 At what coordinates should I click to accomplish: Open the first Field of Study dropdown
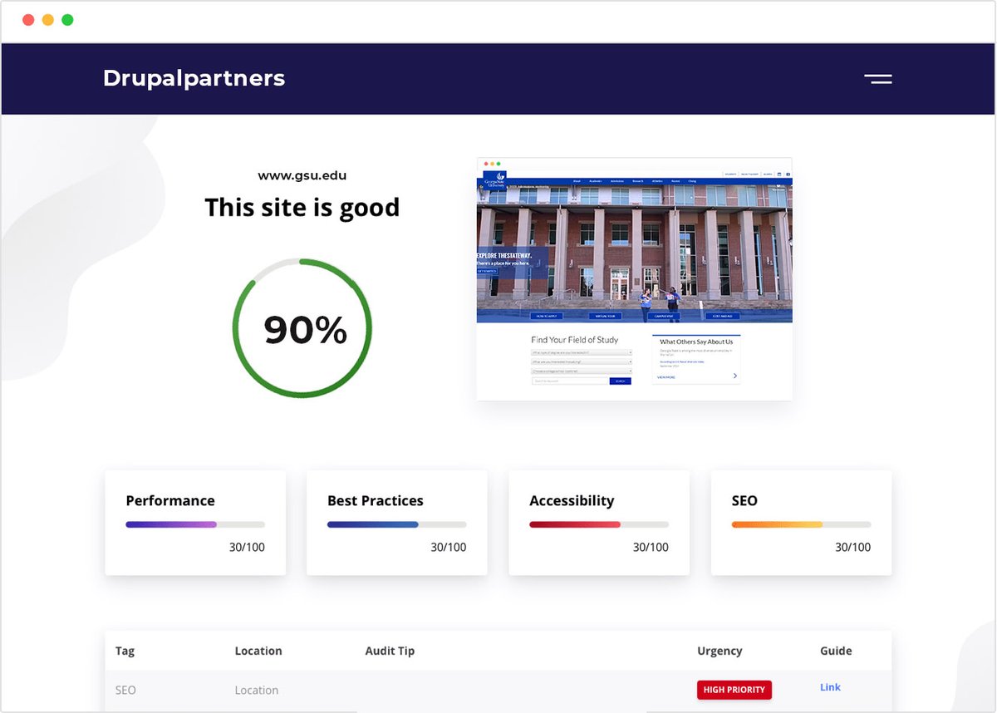(582, 351)
